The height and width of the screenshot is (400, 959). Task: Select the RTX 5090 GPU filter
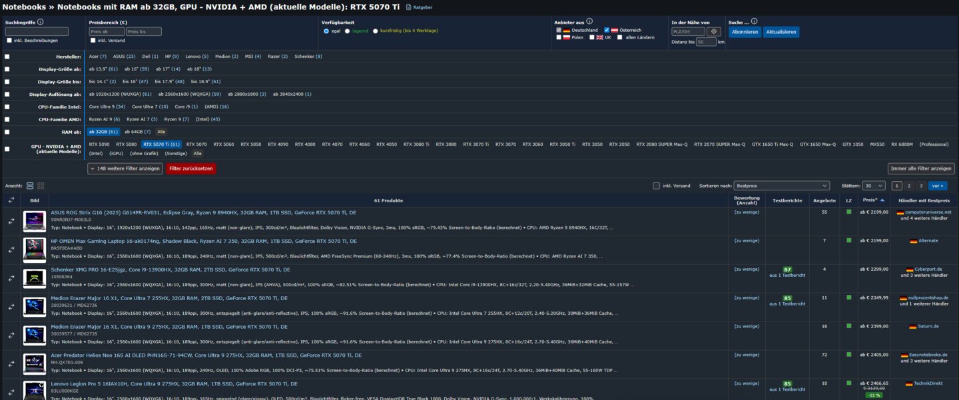pyautogui.click(x=99, y=144)
